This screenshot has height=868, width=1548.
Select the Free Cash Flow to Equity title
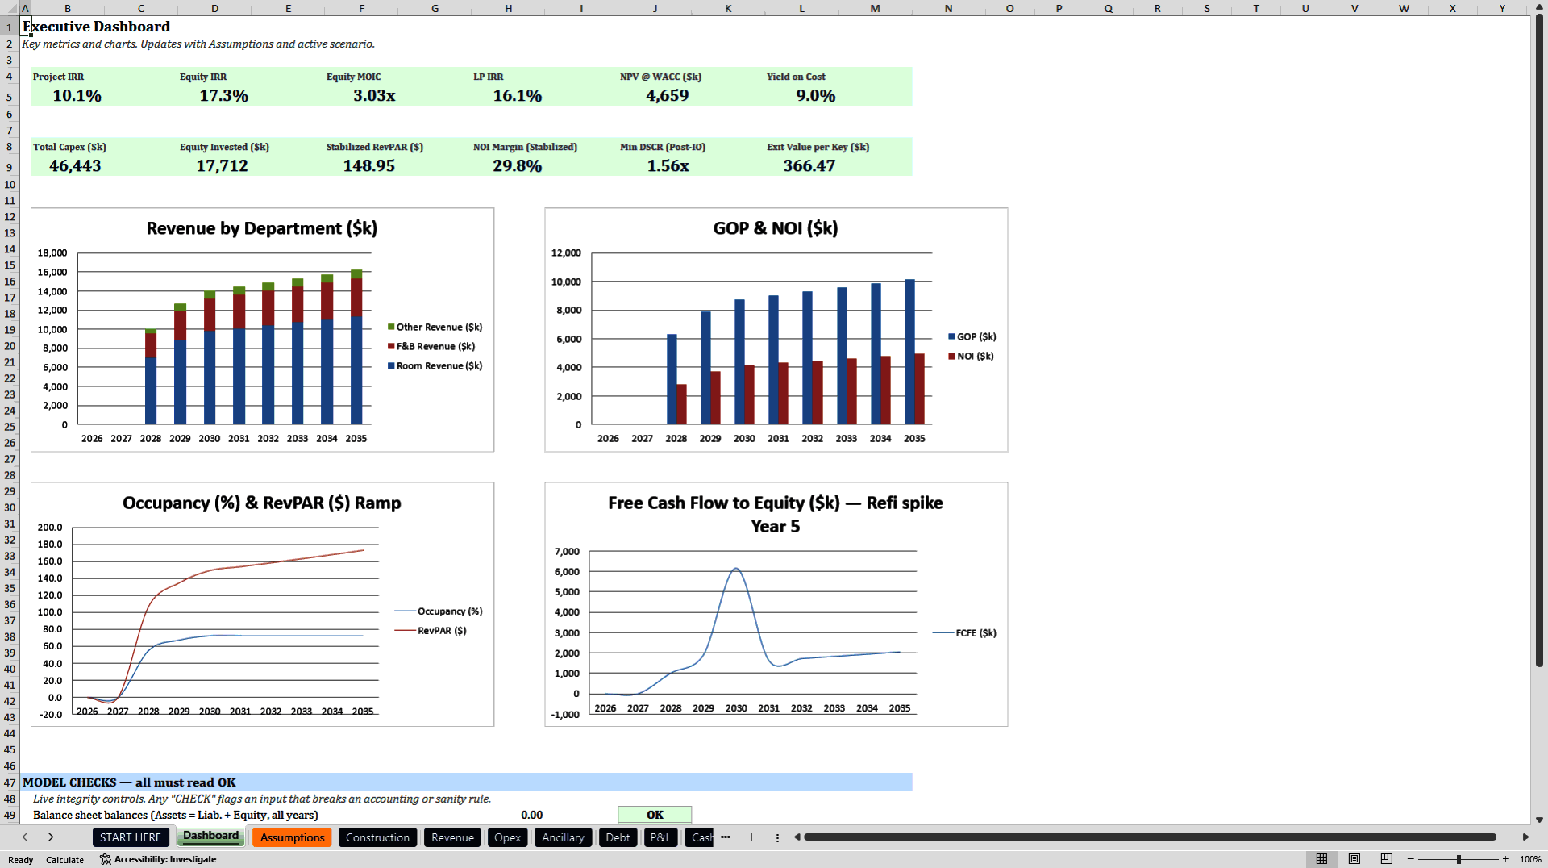click(776, 514)
